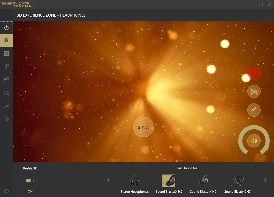Select the lightning bolt sound effect icon
Viewport: 274px width, 197px height.
pyautogui.click(x=254, y=110)
